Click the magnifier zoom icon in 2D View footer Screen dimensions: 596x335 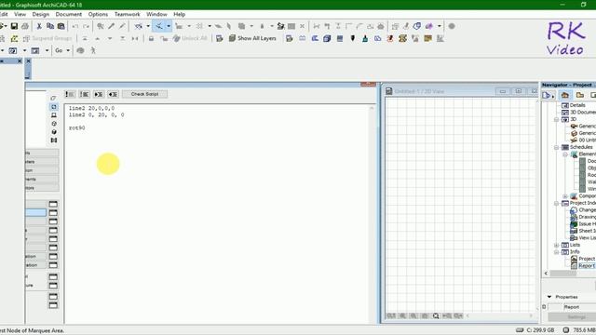[436, 315]
